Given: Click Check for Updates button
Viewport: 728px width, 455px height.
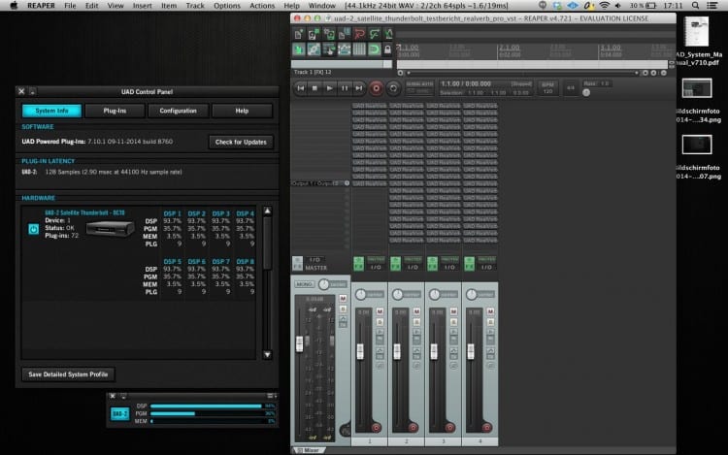Looking at the screenshot, I should pyautogui.click(x=241, y=142).
